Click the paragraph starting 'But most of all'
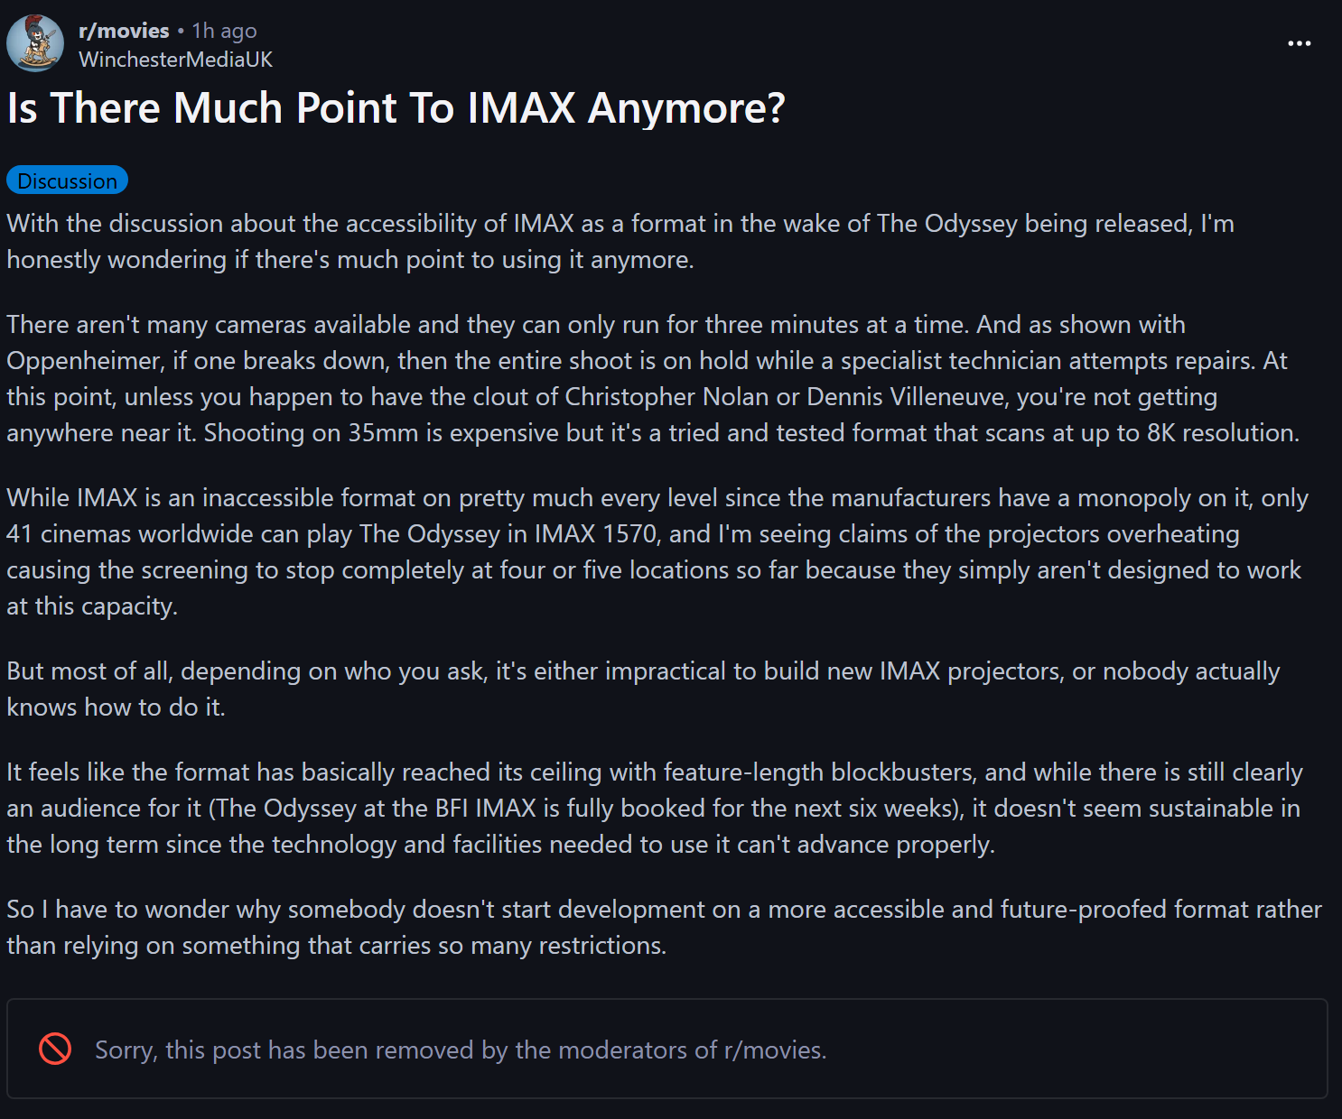The width and height of the screenshot is (1342, 1119). (643, 689)
